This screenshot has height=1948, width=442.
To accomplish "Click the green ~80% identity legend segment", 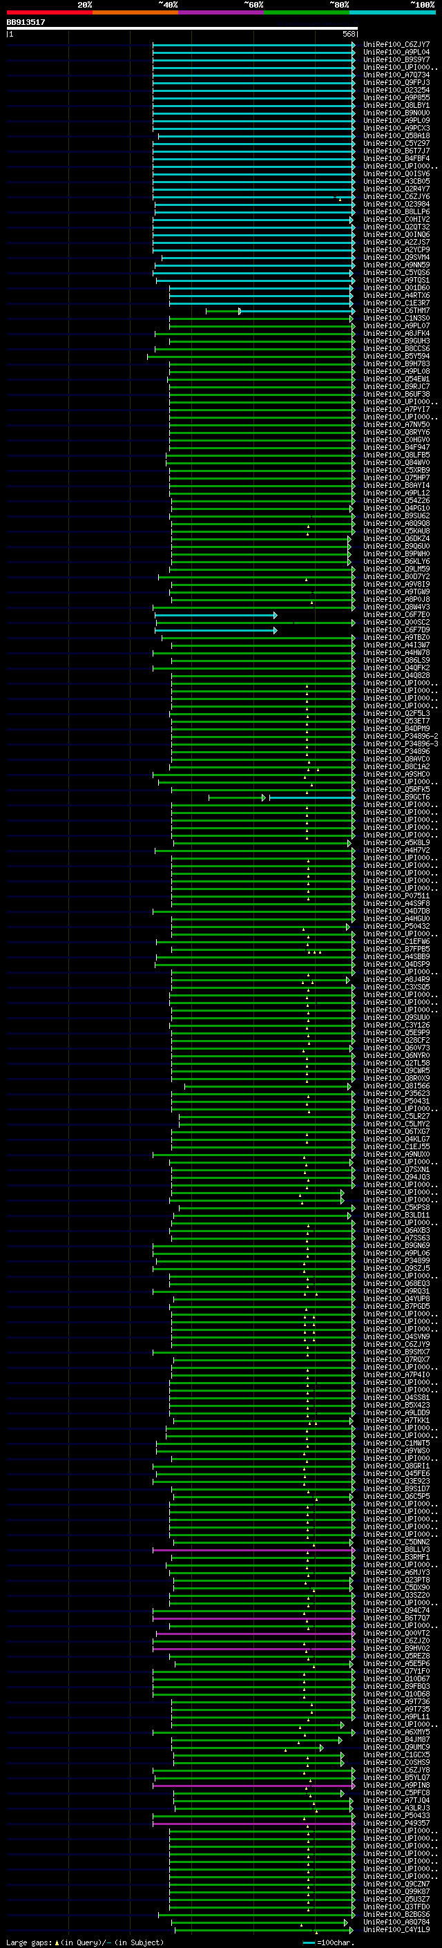I will coord(307,12).
